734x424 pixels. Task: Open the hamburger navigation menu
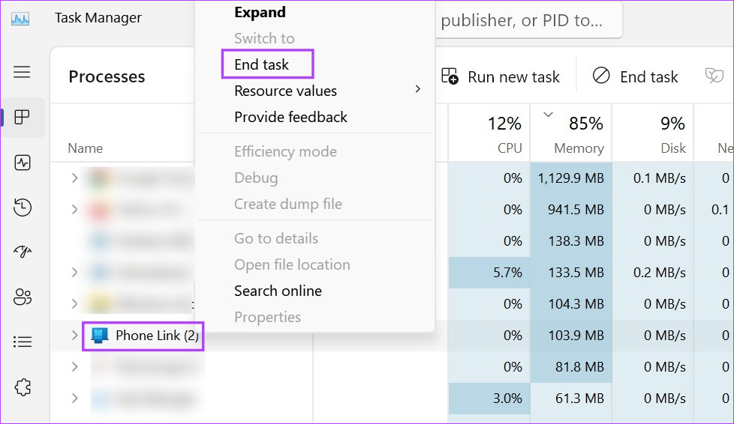pyautogui.click(x=22, y=72)
